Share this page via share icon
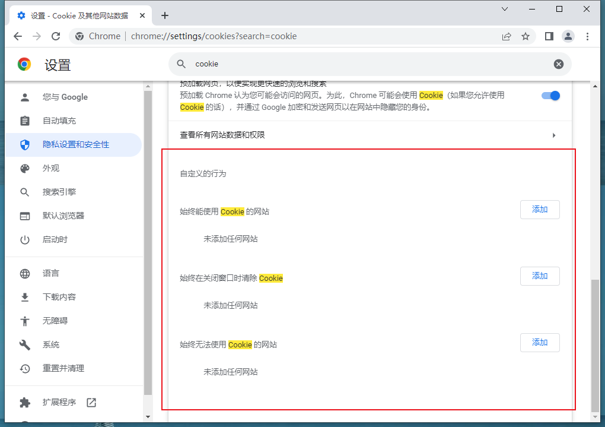Screen dimensions: 605x427 (x=506, y=36)
